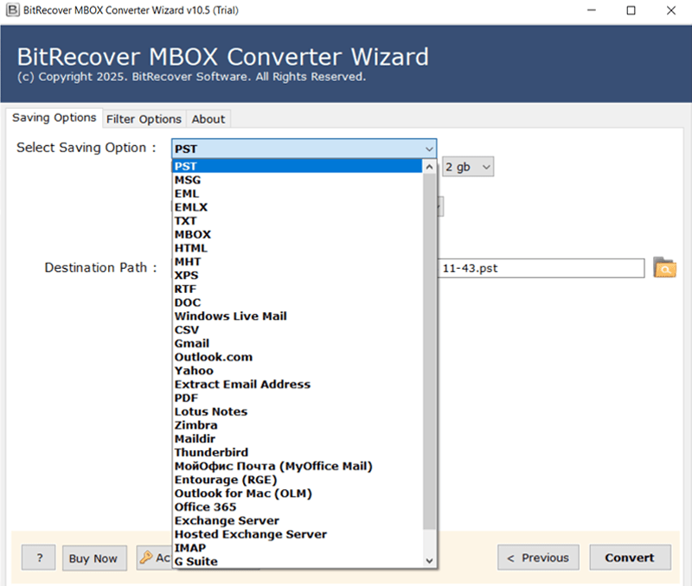The width and height of the screenshot is (692, 586).
Task: Click the up arrow of the dropdown scrollbar
Action: pyautogui.click(x=430, y=164)
